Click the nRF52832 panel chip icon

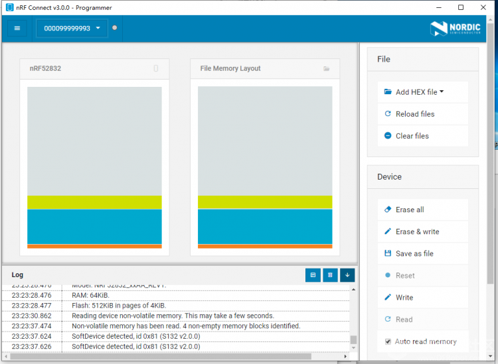click(x=156, y=68)
